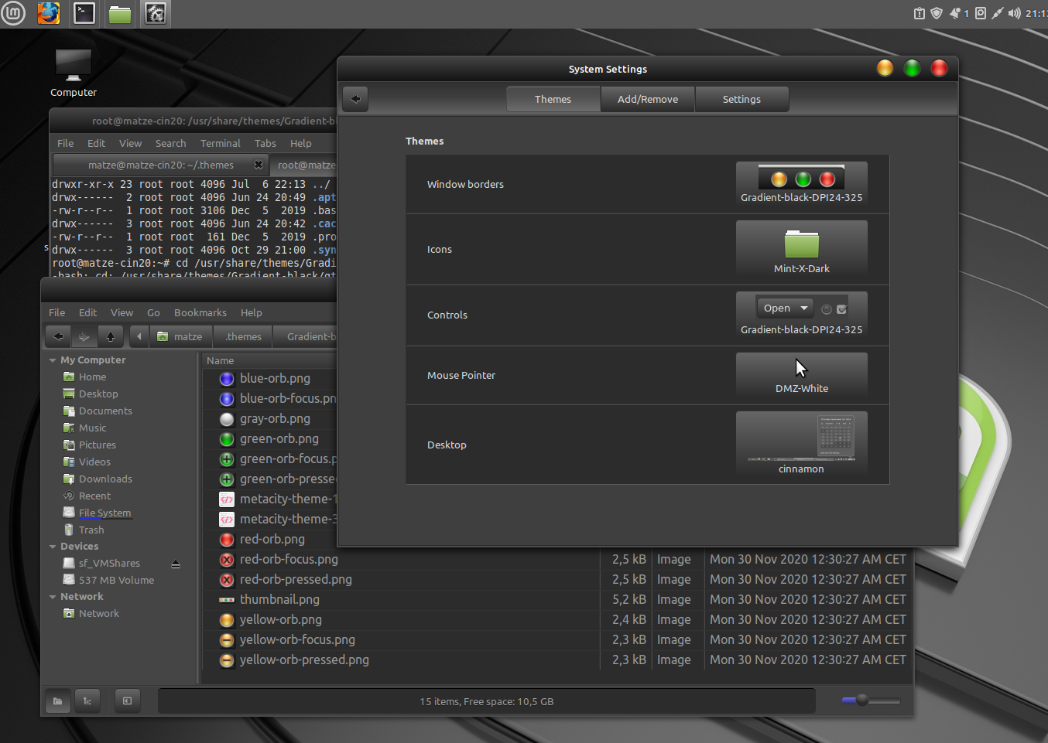Open the file manager Bookmarks menu
The image size is (1048, 743).
point(200,312)
